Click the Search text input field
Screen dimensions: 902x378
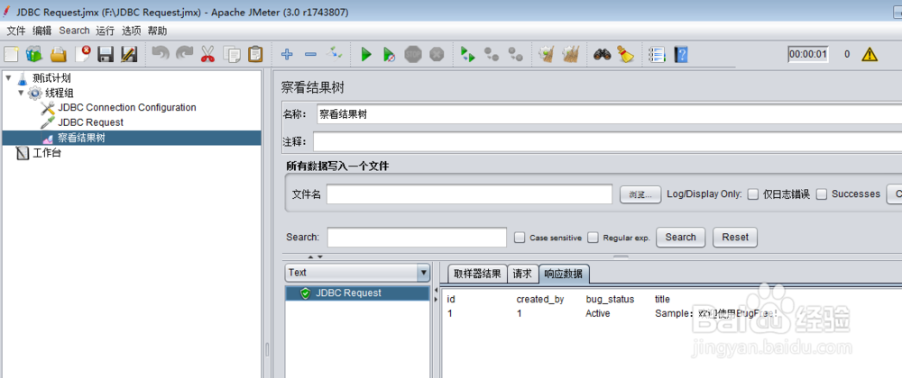pyautogui.click(x=417, y=237)
